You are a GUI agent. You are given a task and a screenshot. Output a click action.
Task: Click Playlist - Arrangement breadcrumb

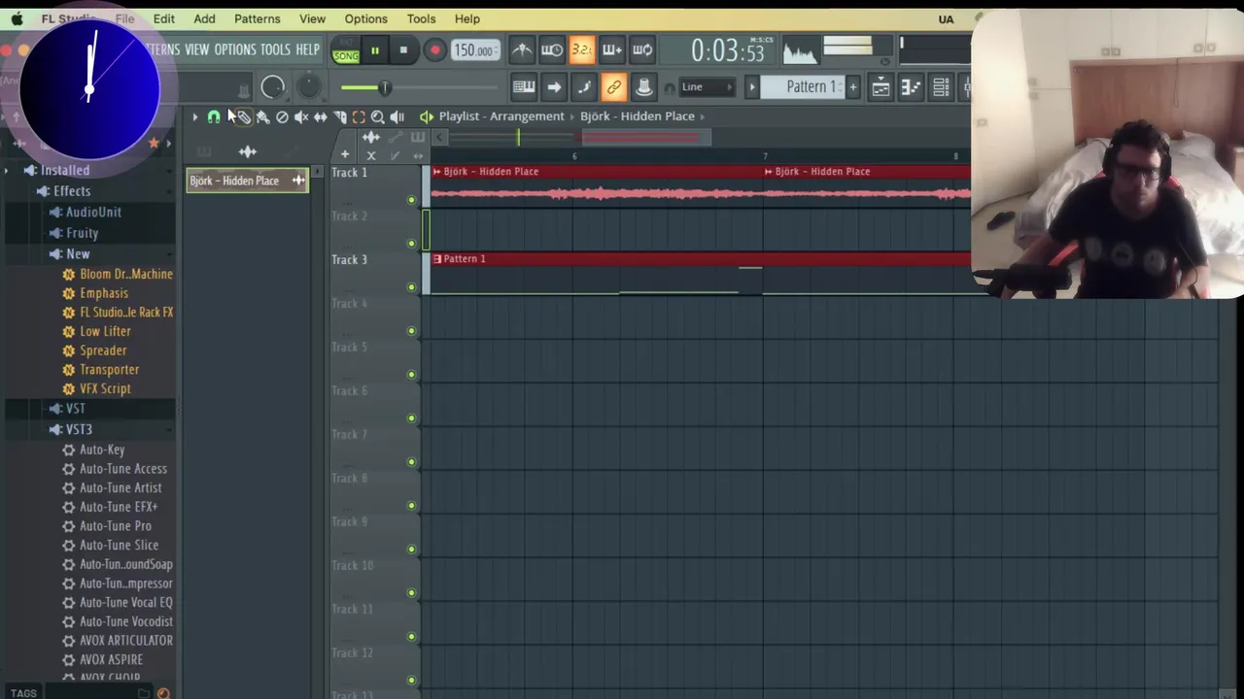[501, 116]
